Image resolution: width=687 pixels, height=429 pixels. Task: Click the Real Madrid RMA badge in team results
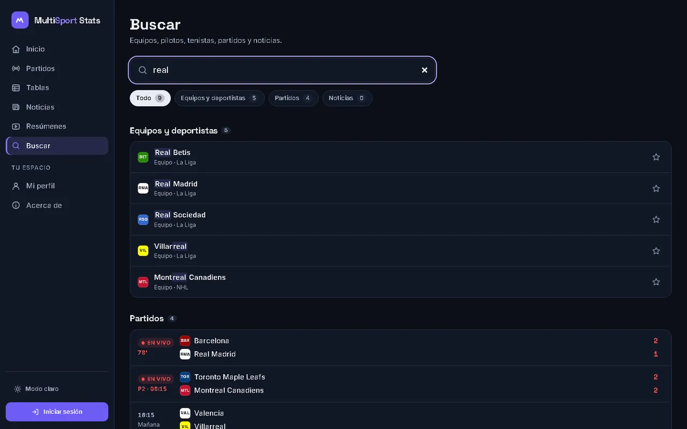143,188
